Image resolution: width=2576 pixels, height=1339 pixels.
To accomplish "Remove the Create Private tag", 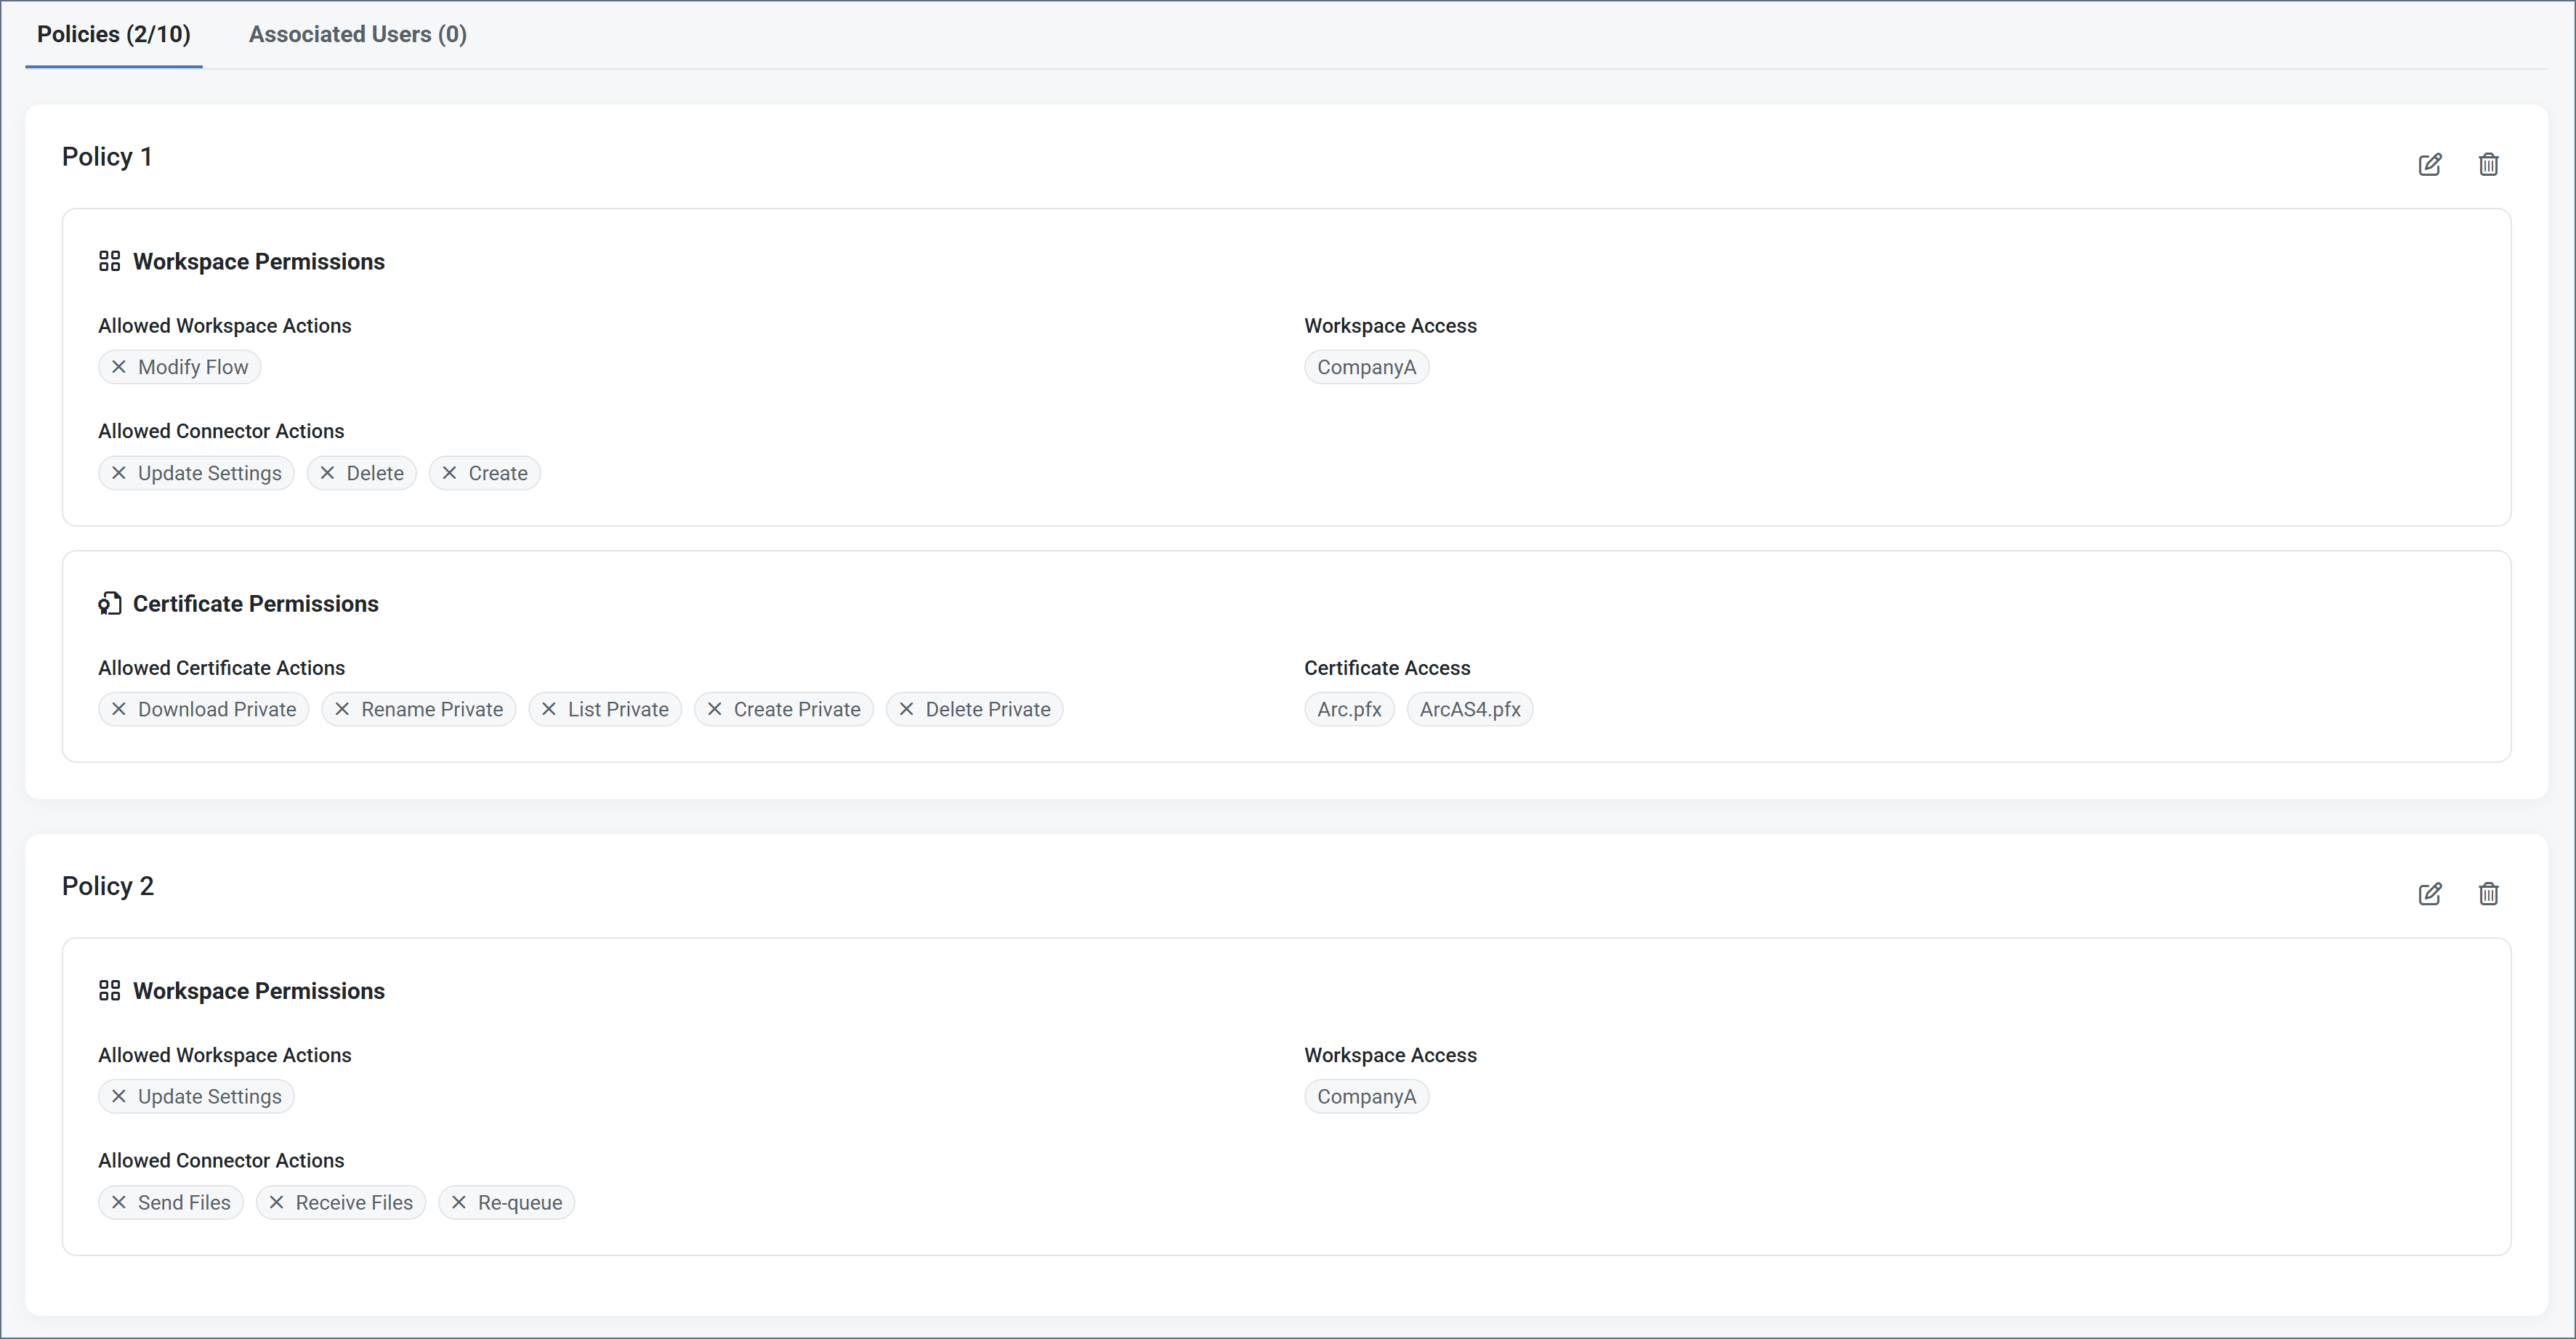I will pos(715,709).
